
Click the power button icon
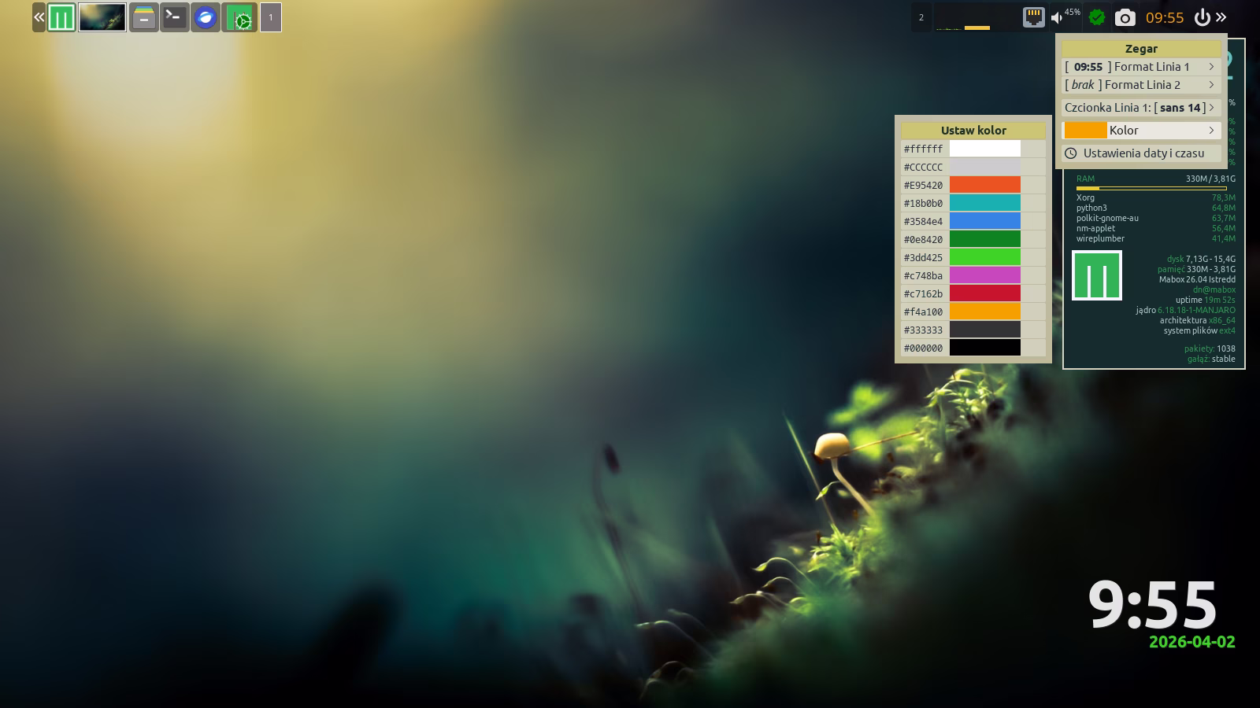(1202, 17)
